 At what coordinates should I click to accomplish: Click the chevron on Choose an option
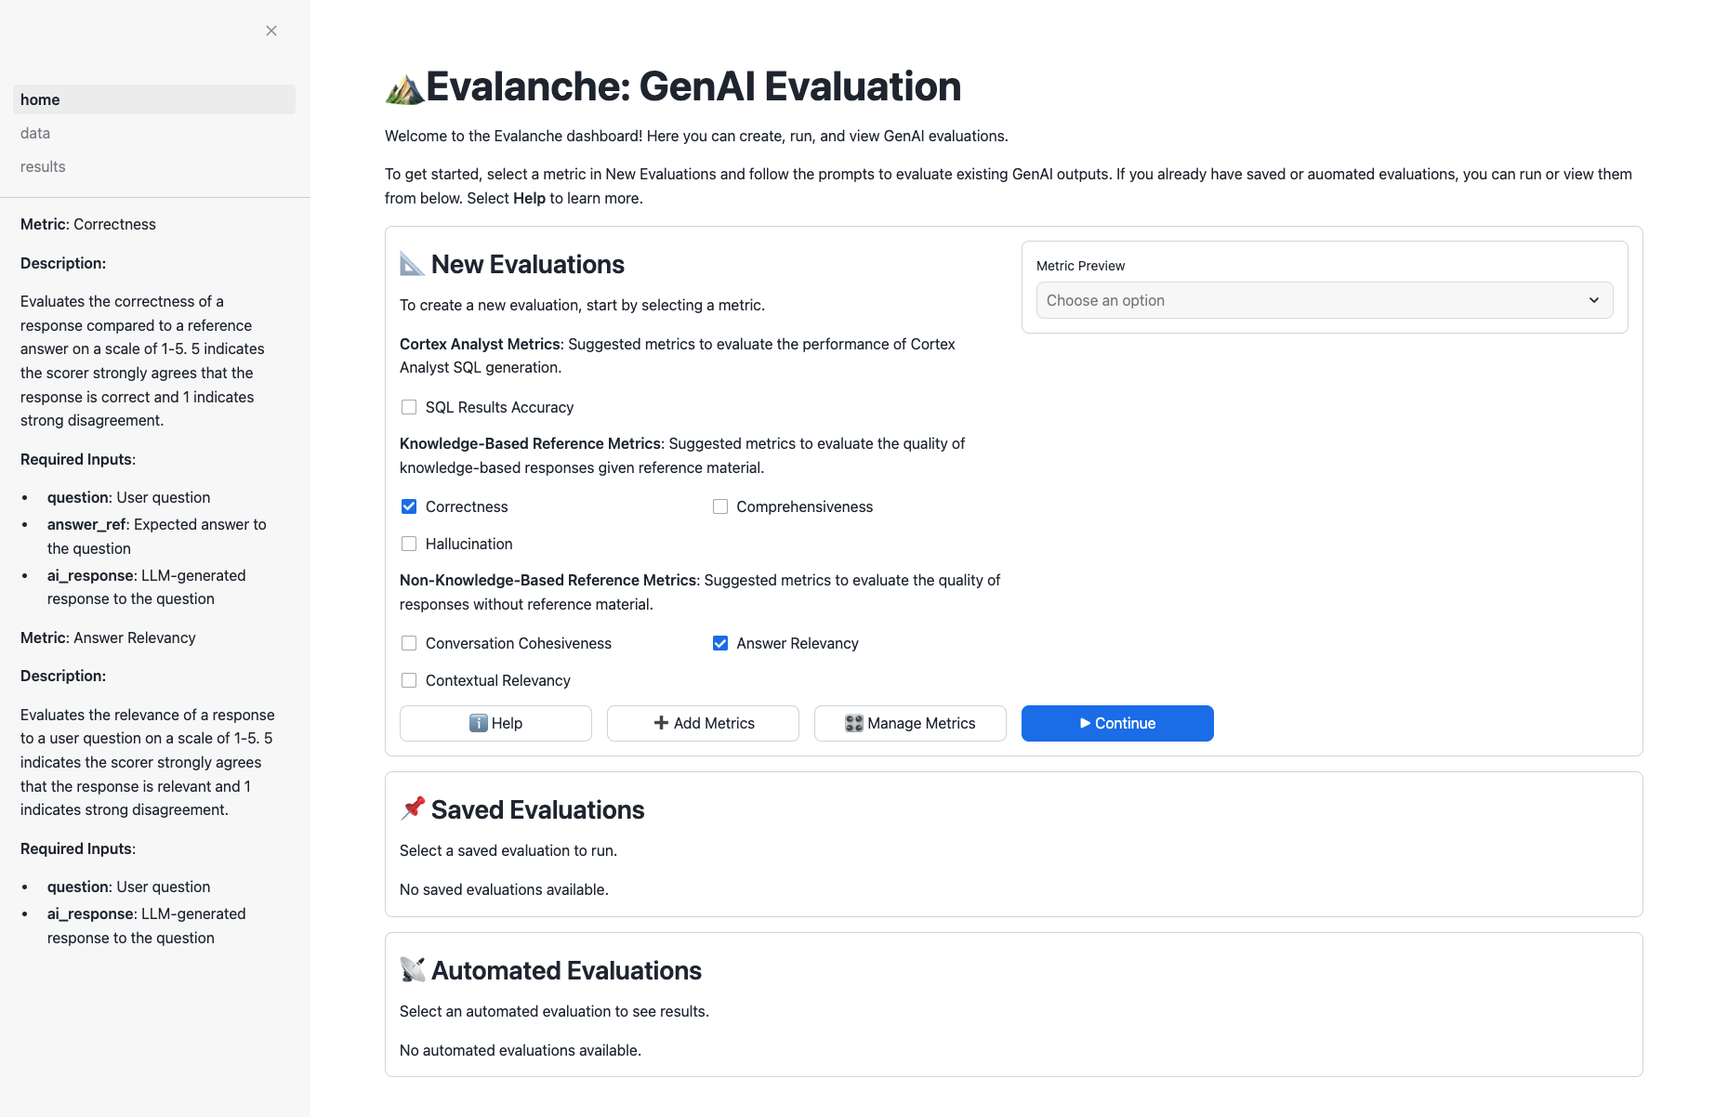tap(1593, 300)
